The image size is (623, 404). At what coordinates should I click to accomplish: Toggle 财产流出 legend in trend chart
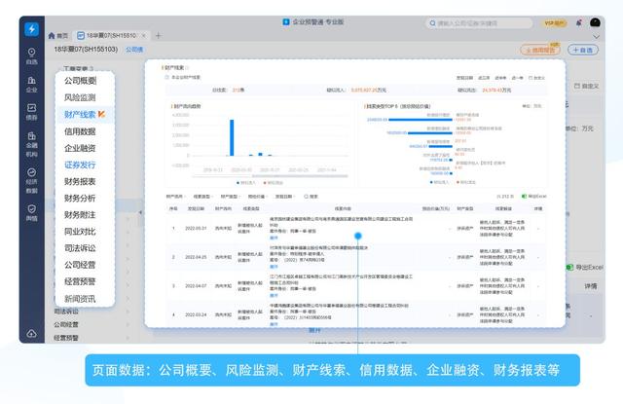(x=273, y=183)
